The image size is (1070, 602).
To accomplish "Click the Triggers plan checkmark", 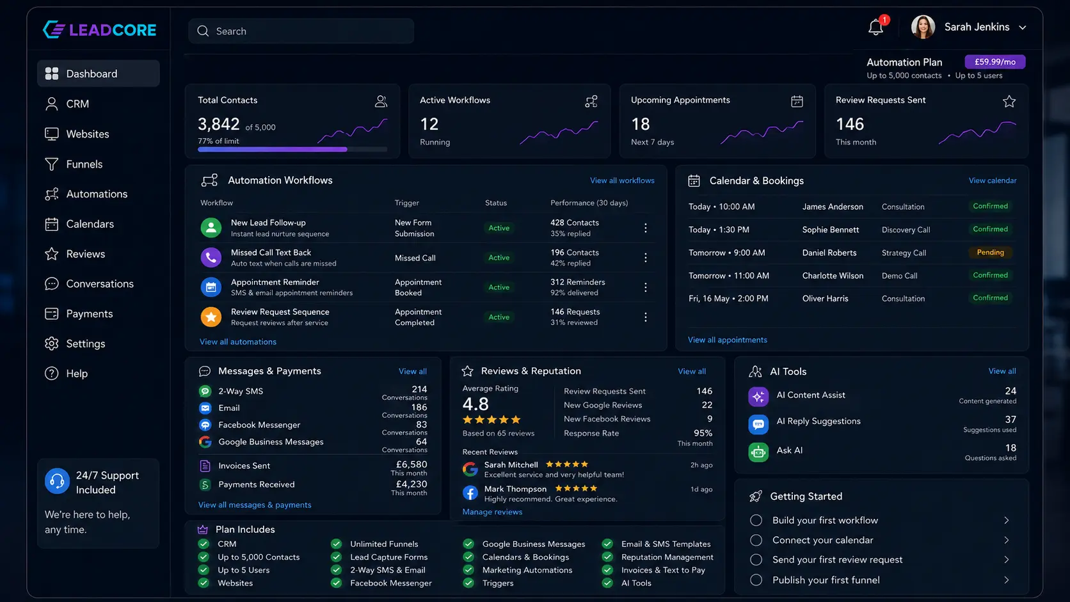I will [468, 583].
